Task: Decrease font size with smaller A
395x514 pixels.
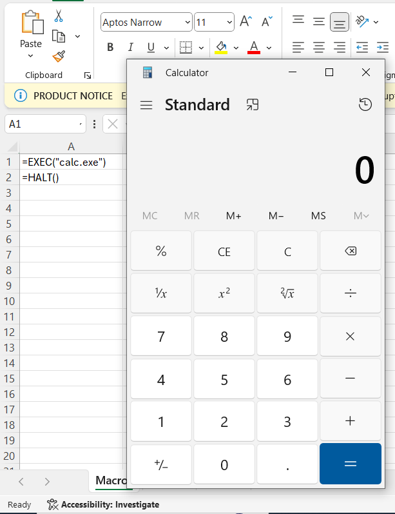Action: tap(267, 22)
